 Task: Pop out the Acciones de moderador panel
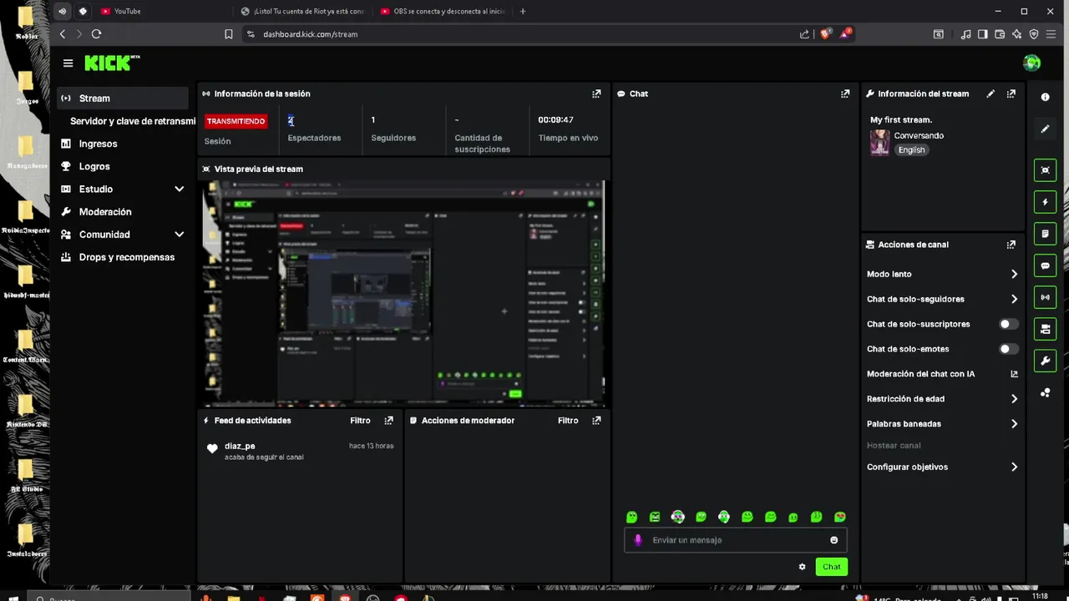pyautogui.click(x=596, y=421)
